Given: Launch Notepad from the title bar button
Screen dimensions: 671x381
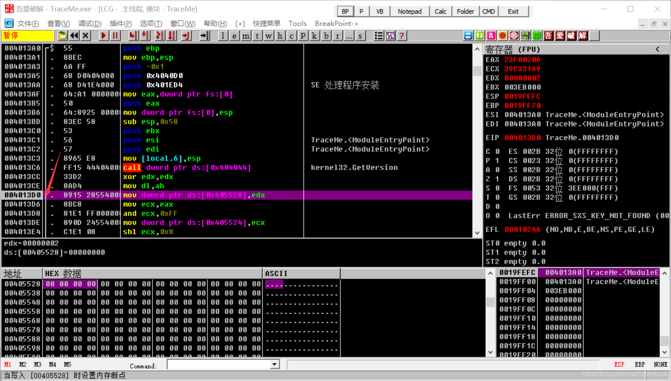Looking at the screenshot, I should [x=410, y=11].
